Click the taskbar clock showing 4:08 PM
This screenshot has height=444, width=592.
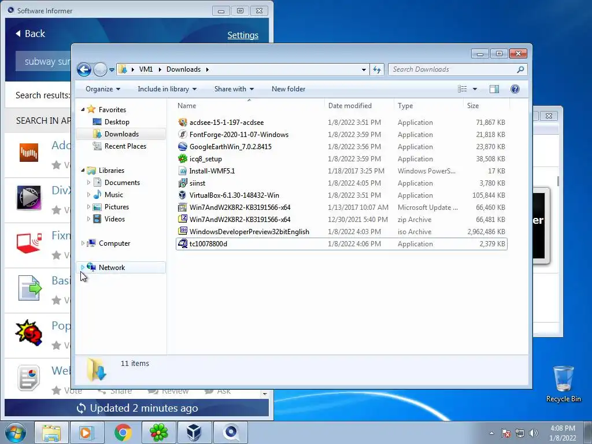click(563, 433)
